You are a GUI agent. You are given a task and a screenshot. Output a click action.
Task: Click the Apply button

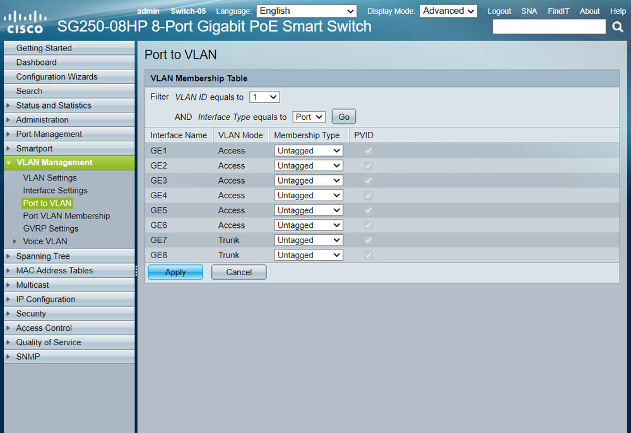click(x=175, y=273)
